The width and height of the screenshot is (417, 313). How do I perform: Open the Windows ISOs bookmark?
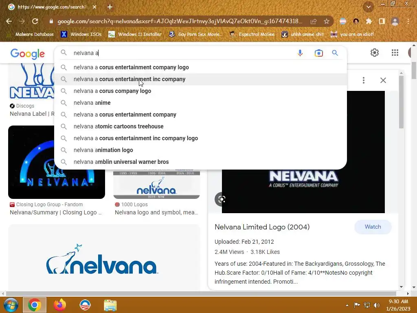[81, 34]
